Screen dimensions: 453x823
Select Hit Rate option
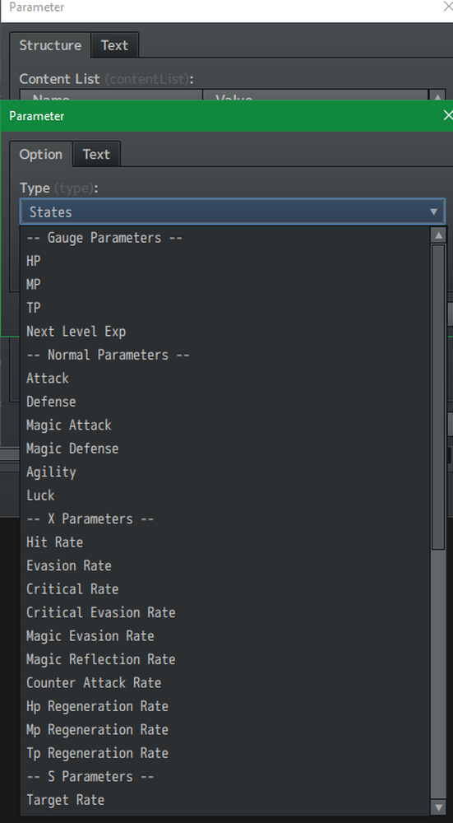click(x=225, y=542)
